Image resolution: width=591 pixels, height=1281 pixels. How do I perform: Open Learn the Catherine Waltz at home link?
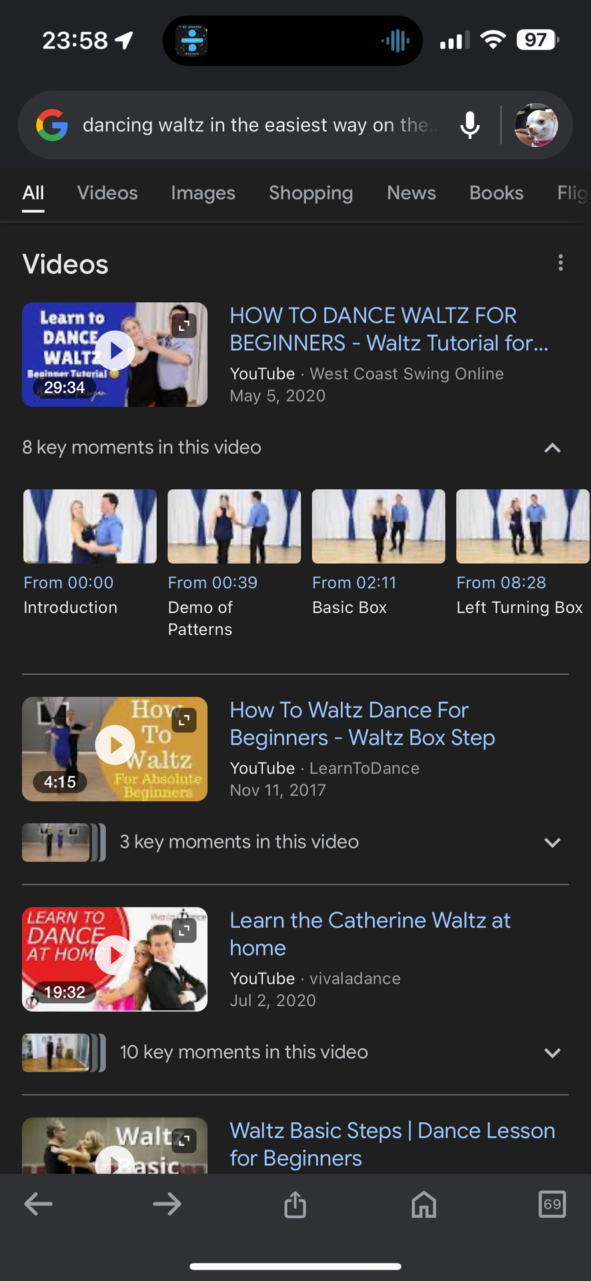(x=370, y=934)
